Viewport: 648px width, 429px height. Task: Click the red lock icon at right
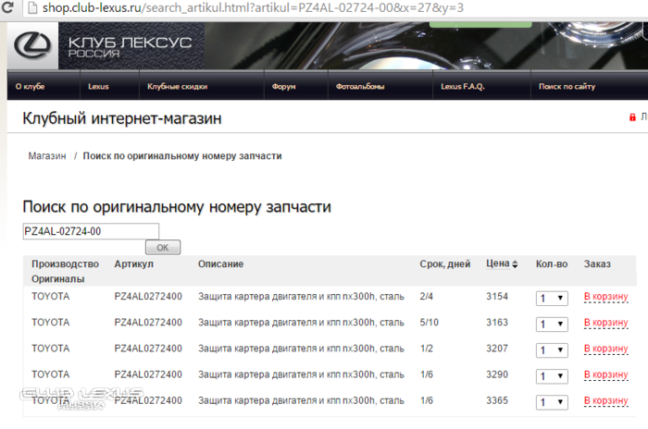click(633, 118)
